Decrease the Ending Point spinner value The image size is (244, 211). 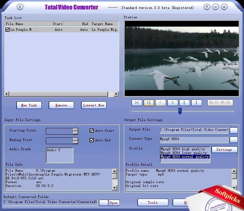(x=76, y=142)
